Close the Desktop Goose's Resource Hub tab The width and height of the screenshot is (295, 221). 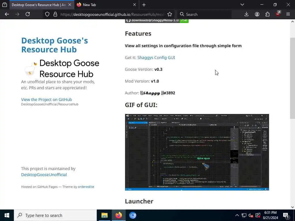(x=70, y=5)
